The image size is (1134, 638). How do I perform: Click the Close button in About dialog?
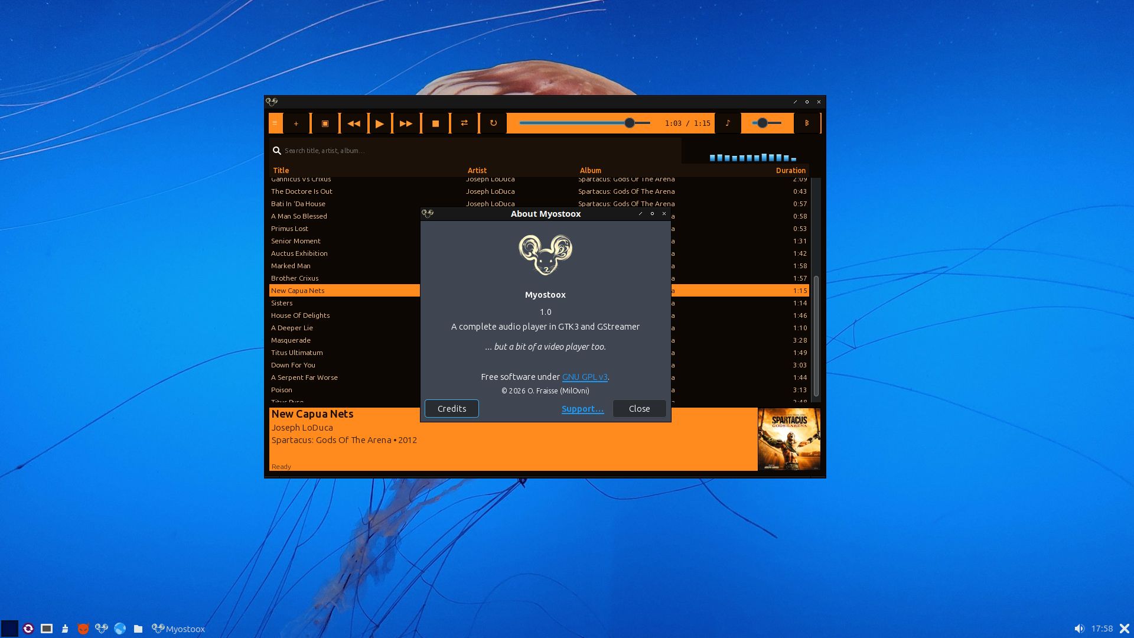(x=639, y=409)
